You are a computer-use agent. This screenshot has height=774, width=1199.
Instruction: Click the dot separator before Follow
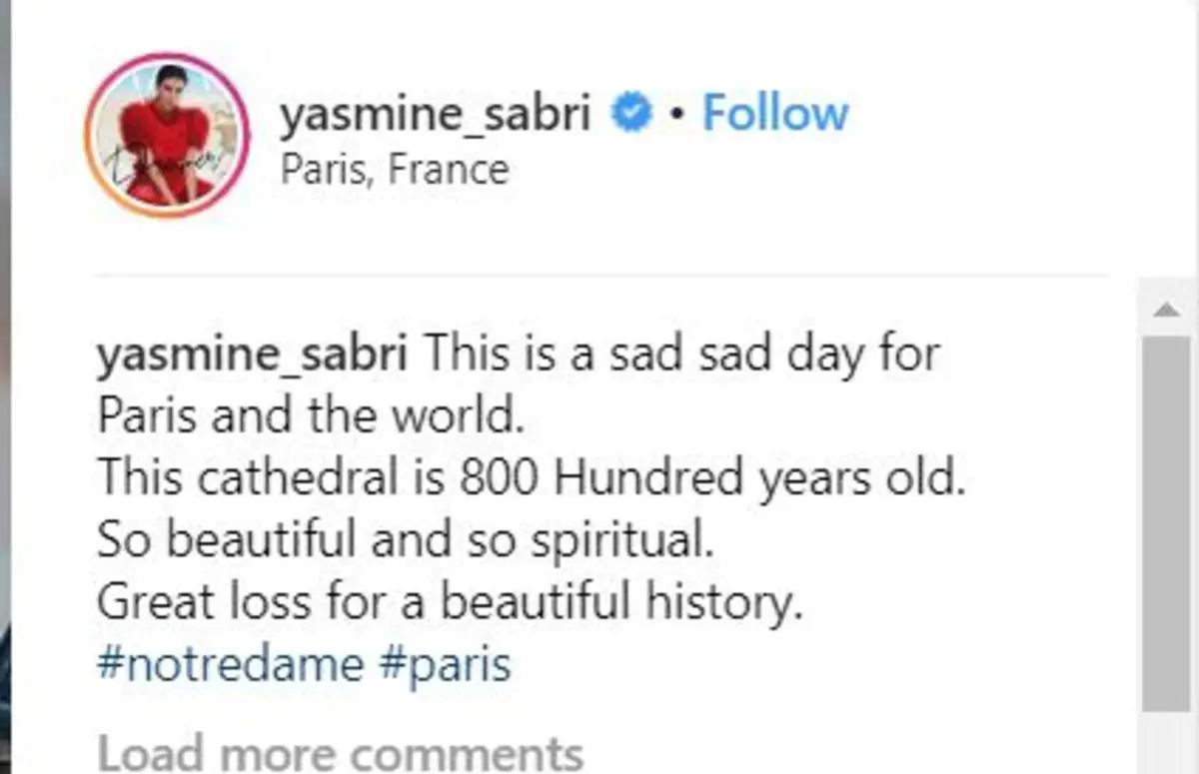pyautogui.click(x=676, y=116)
